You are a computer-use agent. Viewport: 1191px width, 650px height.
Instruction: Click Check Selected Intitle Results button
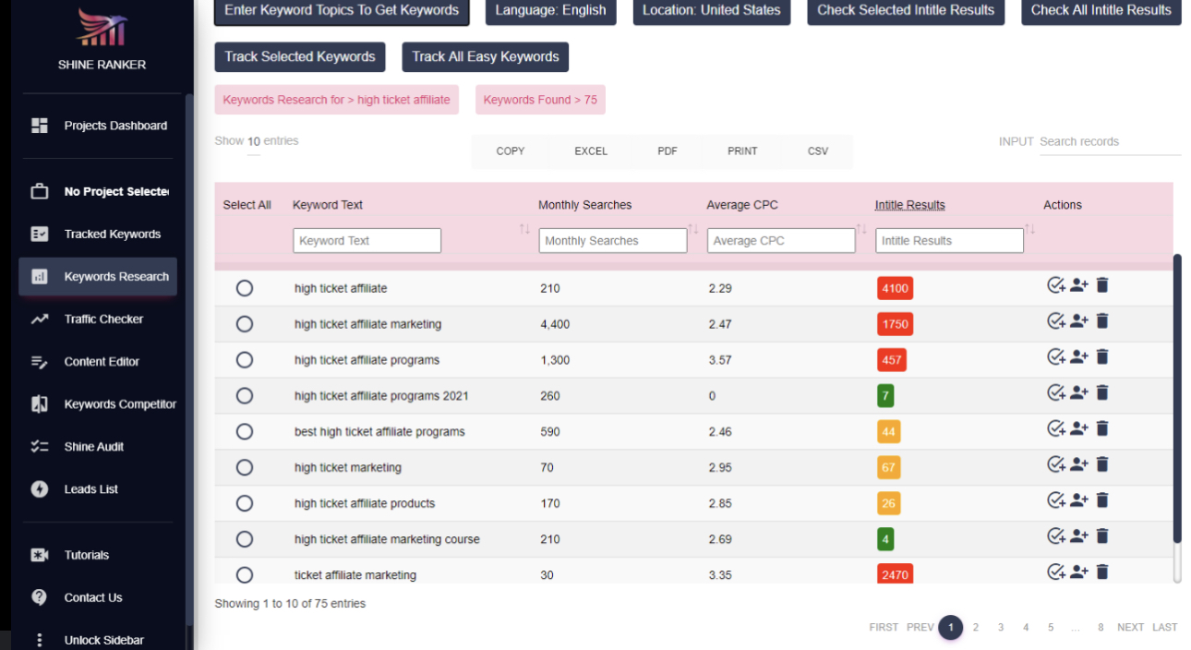pyautogui.click(x=906, y=10)
